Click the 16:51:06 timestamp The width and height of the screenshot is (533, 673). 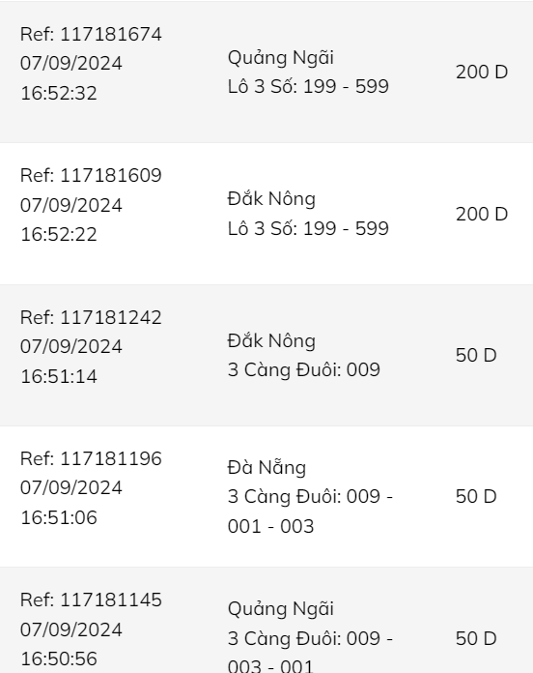pos(59,517)
